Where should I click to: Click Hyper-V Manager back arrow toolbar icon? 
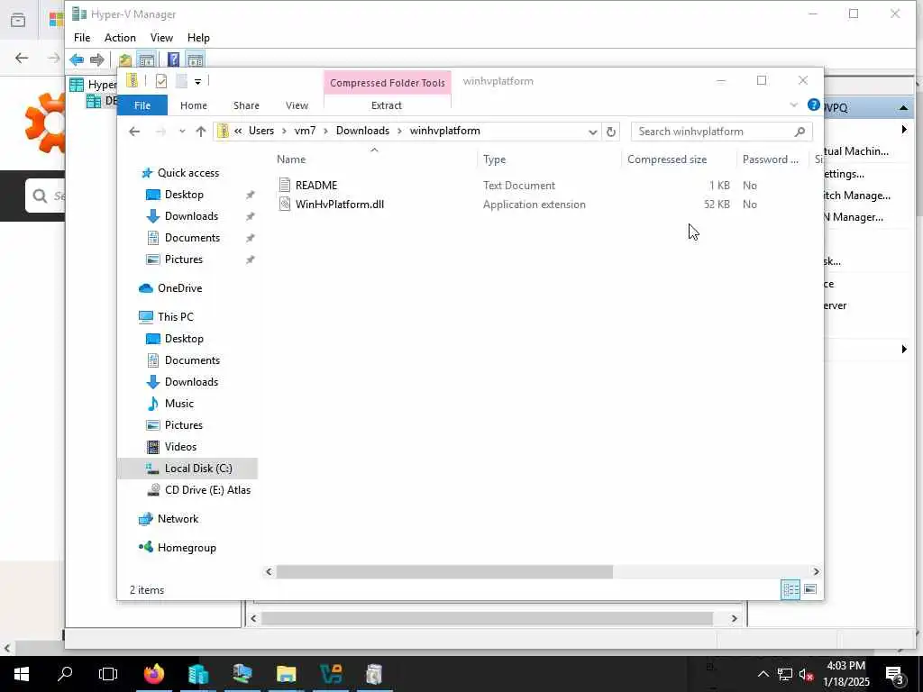[x=77, y=59]
